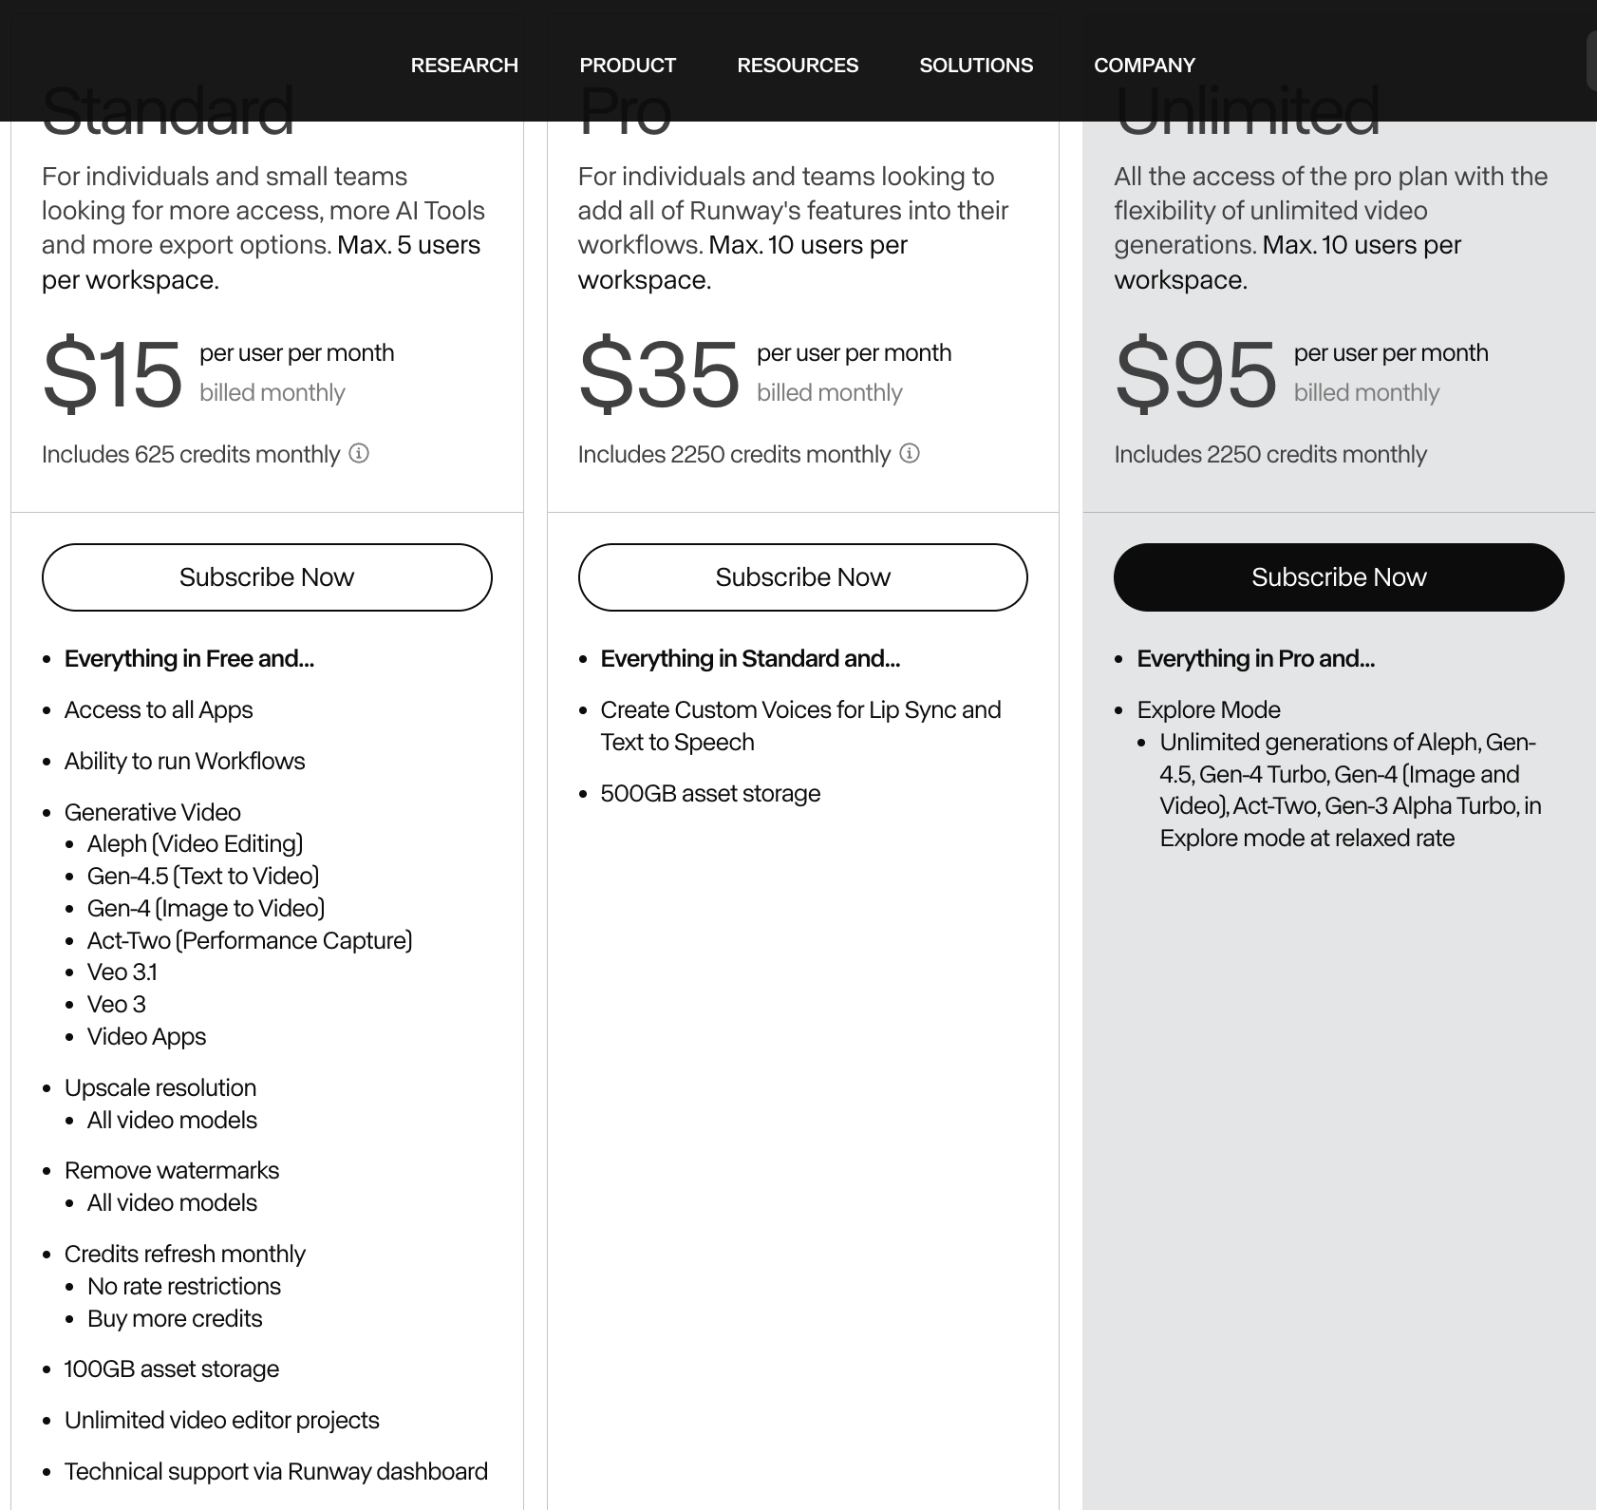This screenshot has height=1510, width=1597.
Task: Click 'Everything in Free and...' heading
Action: point(189,659)
